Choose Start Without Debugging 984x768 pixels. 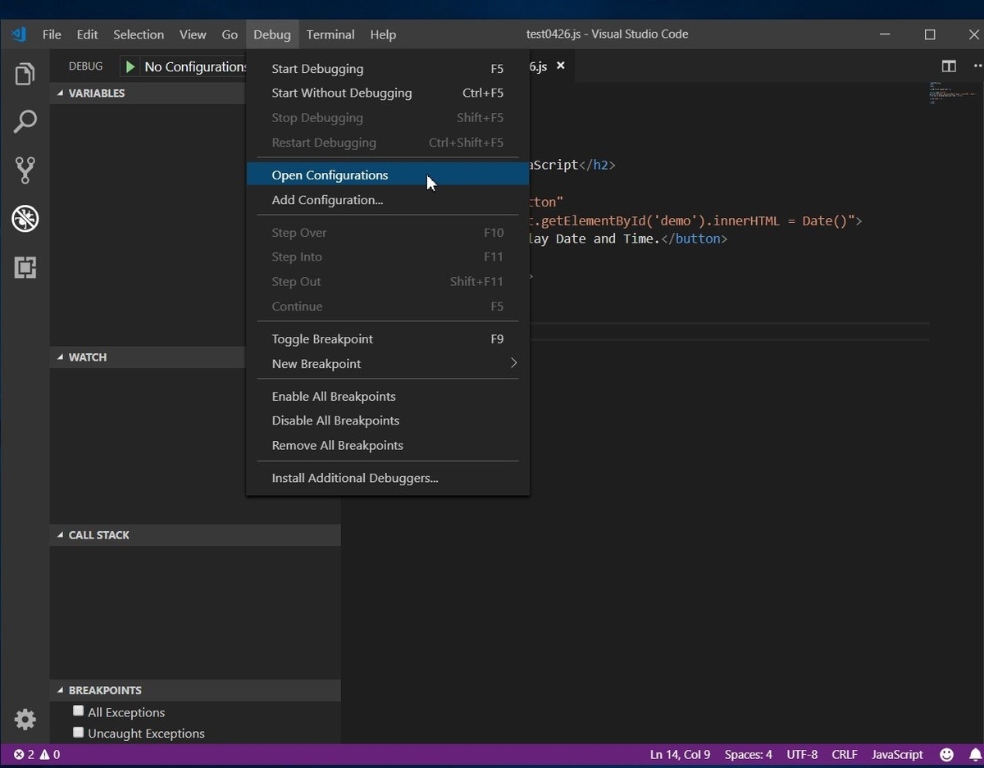(x=388, y=93)
